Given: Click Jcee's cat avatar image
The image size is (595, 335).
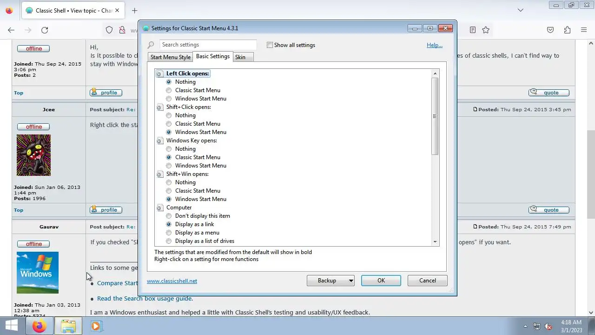Looking at the screenshot, I should [x=33, y=155].
